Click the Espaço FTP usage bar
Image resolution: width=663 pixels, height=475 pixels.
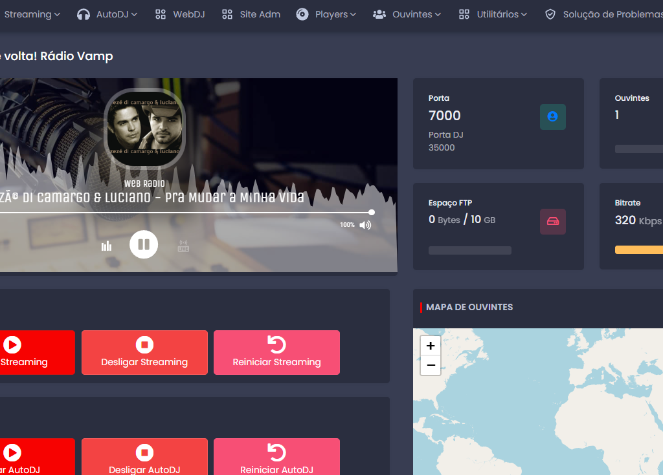[470, 250]
